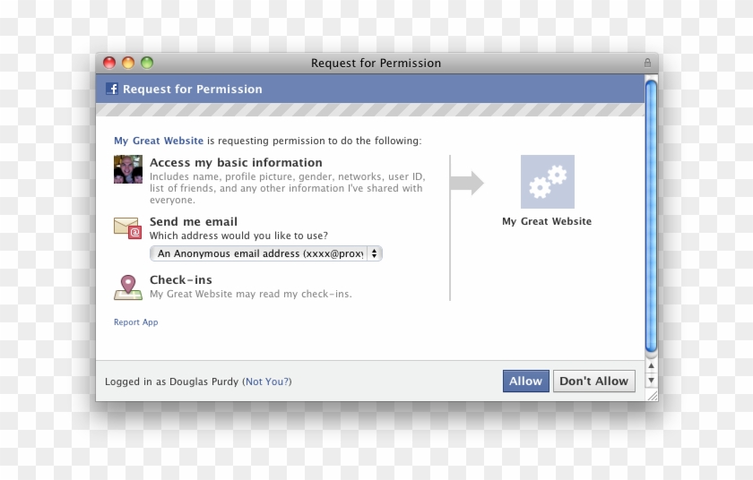Click the Report App link
The image size is (753, 480).
(x=135, y=322)
